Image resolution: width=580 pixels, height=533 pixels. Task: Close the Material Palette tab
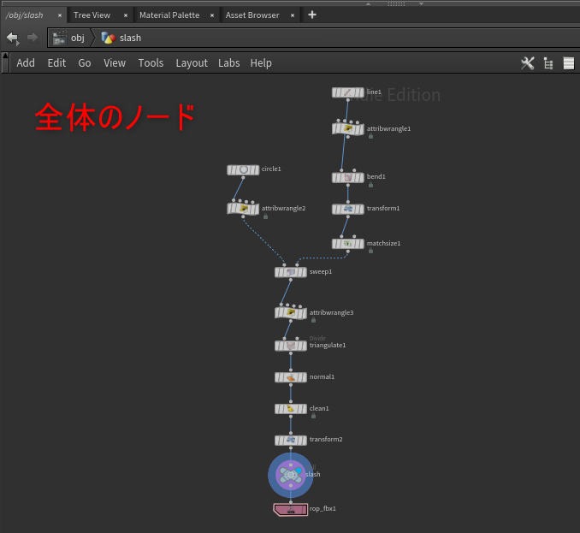[x=212, y=15]
